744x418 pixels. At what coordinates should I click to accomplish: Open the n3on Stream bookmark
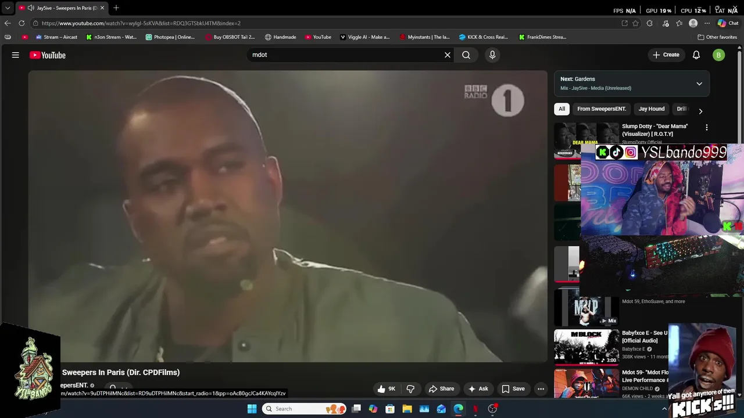tap(111, 37)
